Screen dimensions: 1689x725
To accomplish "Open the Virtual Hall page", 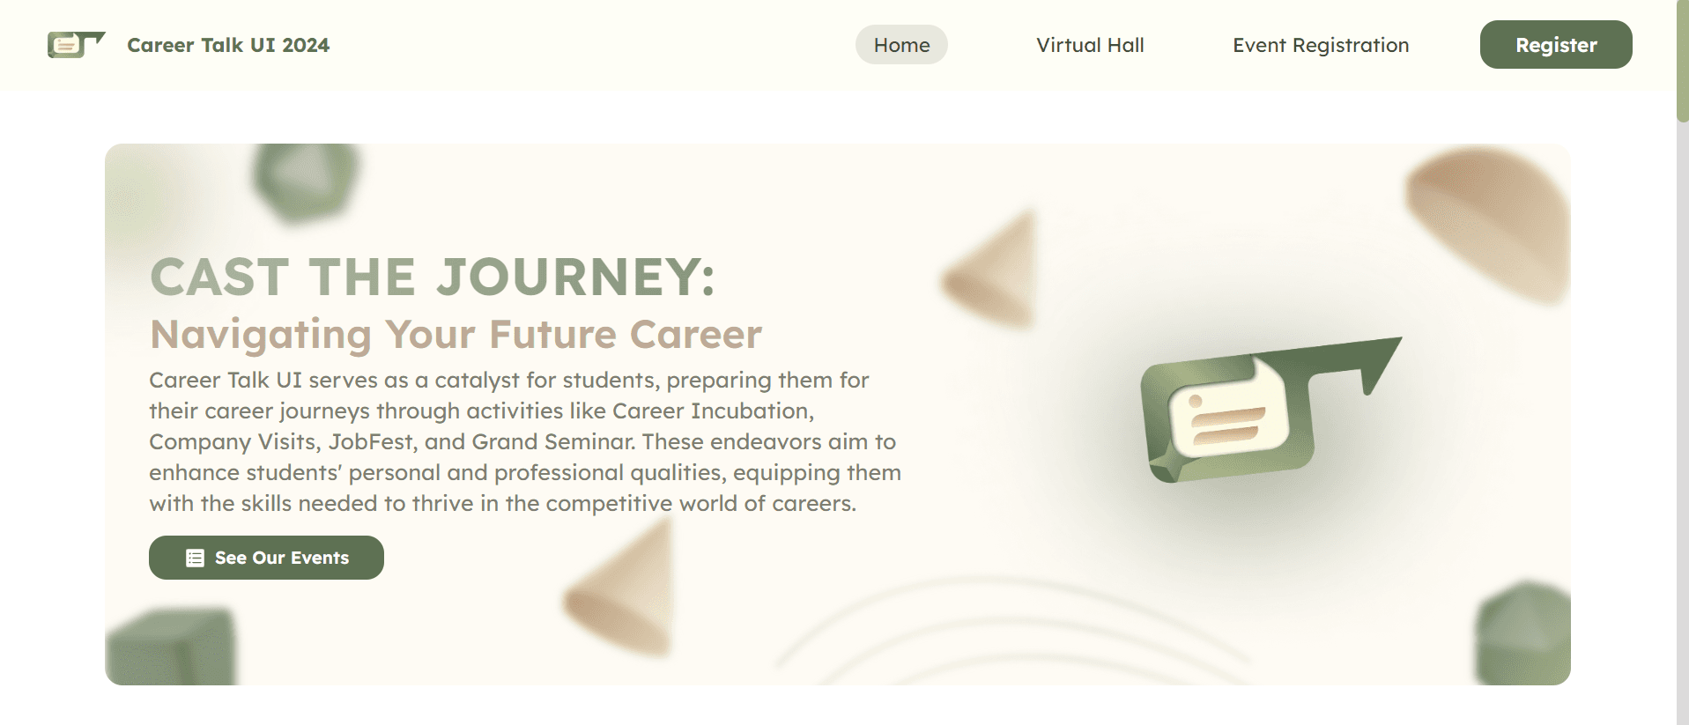I will tap(1090, 45).
